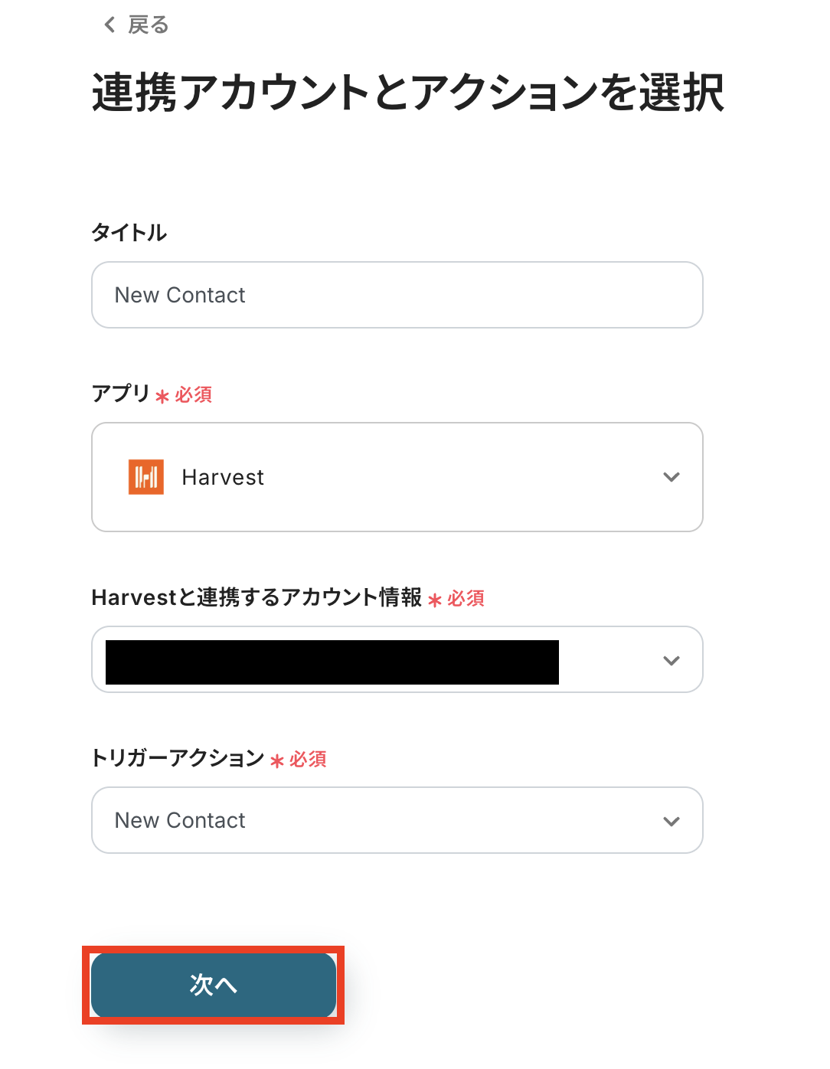Expand the アプリ dropdown chevron arrow
Screen dimensions: 830x1069
(672, 477)
